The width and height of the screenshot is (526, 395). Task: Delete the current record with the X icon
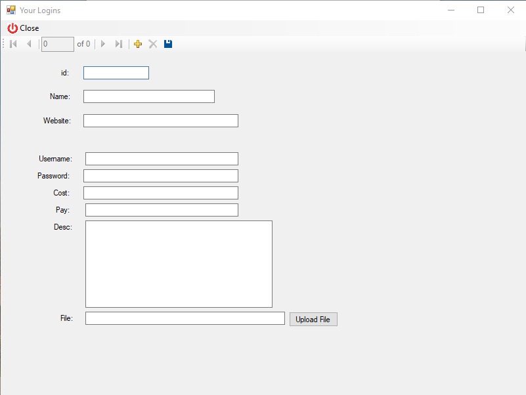[x=153, y=44]
